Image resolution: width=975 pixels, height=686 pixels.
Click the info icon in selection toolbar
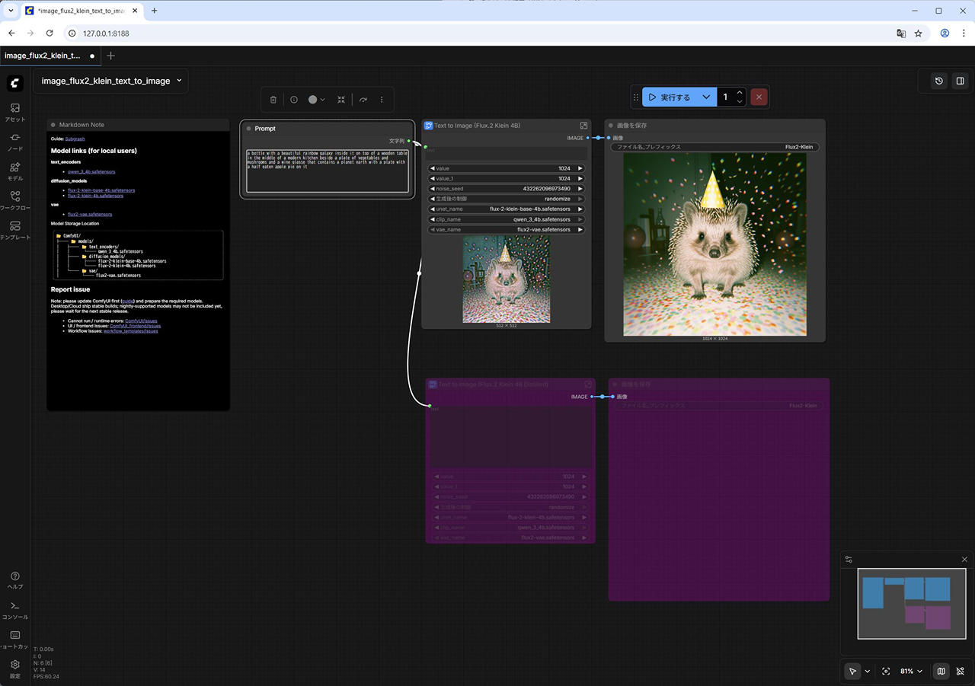tap(294, 100)
